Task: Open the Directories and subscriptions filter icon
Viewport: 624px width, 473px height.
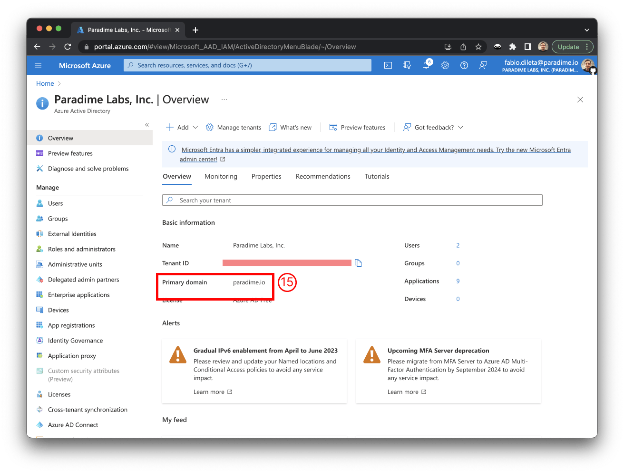Action: tap(407, 65)
